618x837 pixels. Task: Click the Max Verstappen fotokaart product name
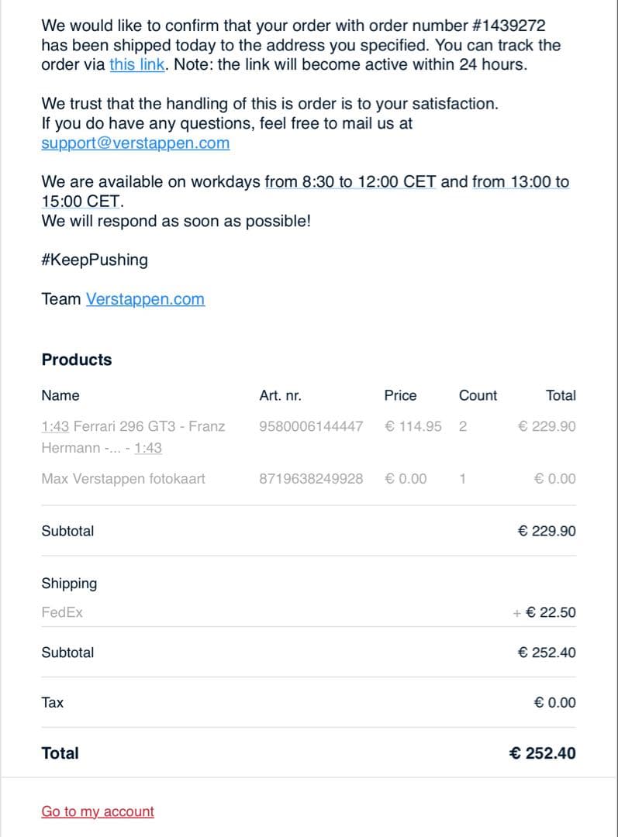click(x=123, y=478)
